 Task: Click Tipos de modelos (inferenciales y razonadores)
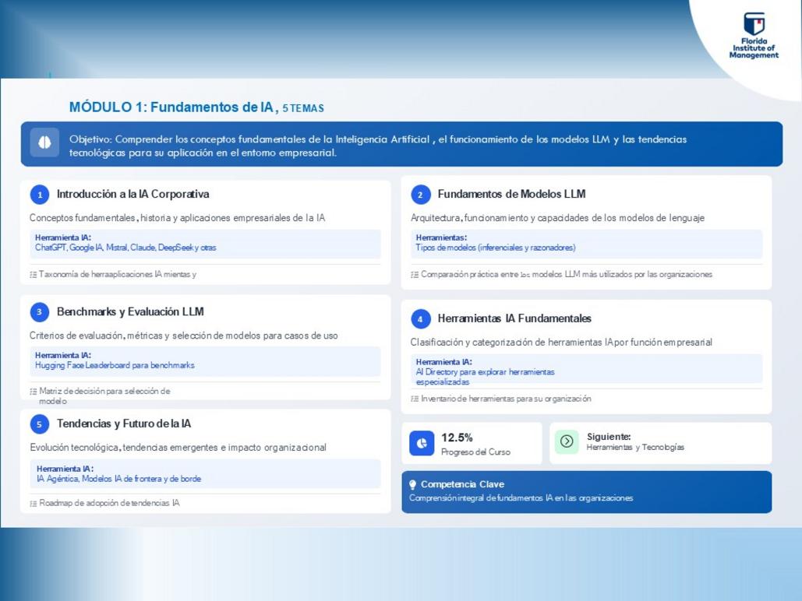[496, 248]
